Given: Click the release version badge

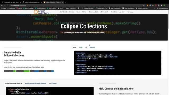Looking at the screenshot, I should click(x=34, y=71).
